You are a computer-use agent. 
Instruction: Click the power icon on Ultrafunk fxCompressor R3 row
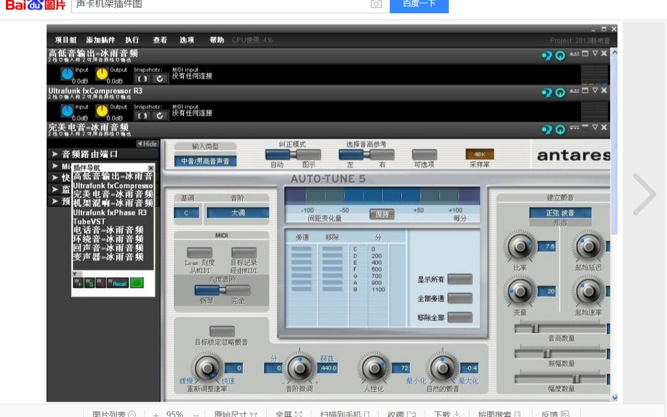[560, 93]
